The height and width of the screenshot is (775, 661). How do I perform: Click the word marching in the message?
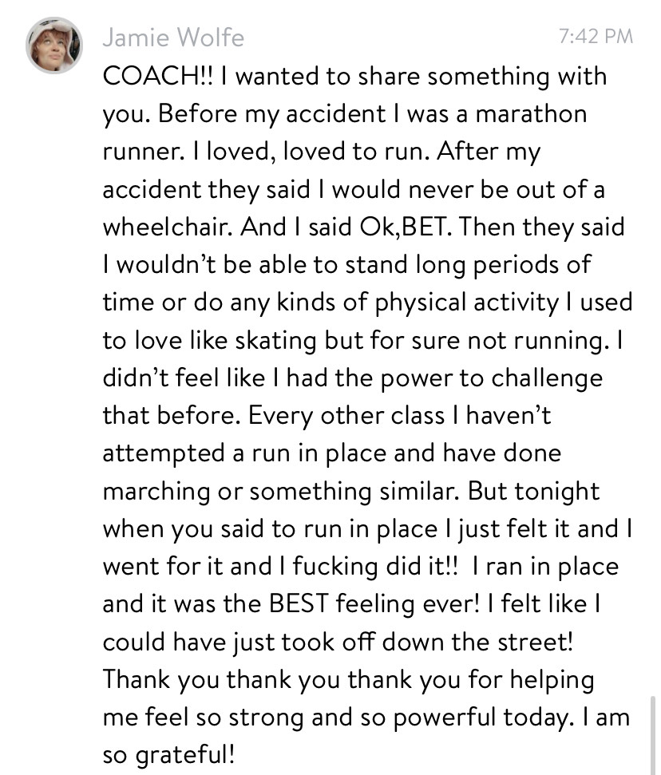pos(156,492)
